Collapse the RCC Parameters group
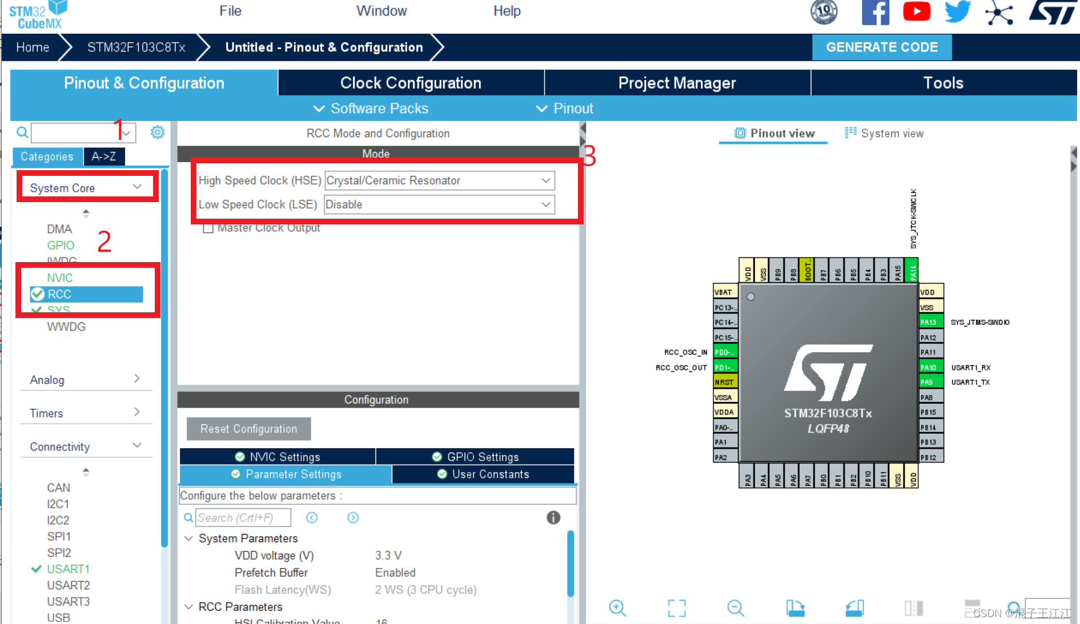Screen dimensions: 1080x624 click(x=188, y=607)
